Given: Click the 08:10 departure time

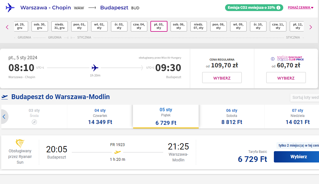Looking at the screenshot, I should (21, 68).
